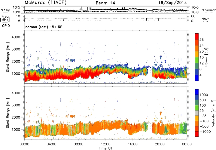The width and height of the screenshot is (216, 150).
Task: Click the "16" value on the Power colorbar
Action: (x=201, y=57)
